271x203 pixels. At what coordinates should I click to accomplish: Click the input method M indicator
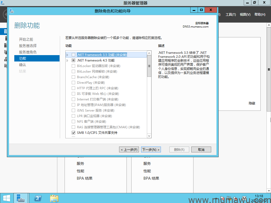[244, 198]
